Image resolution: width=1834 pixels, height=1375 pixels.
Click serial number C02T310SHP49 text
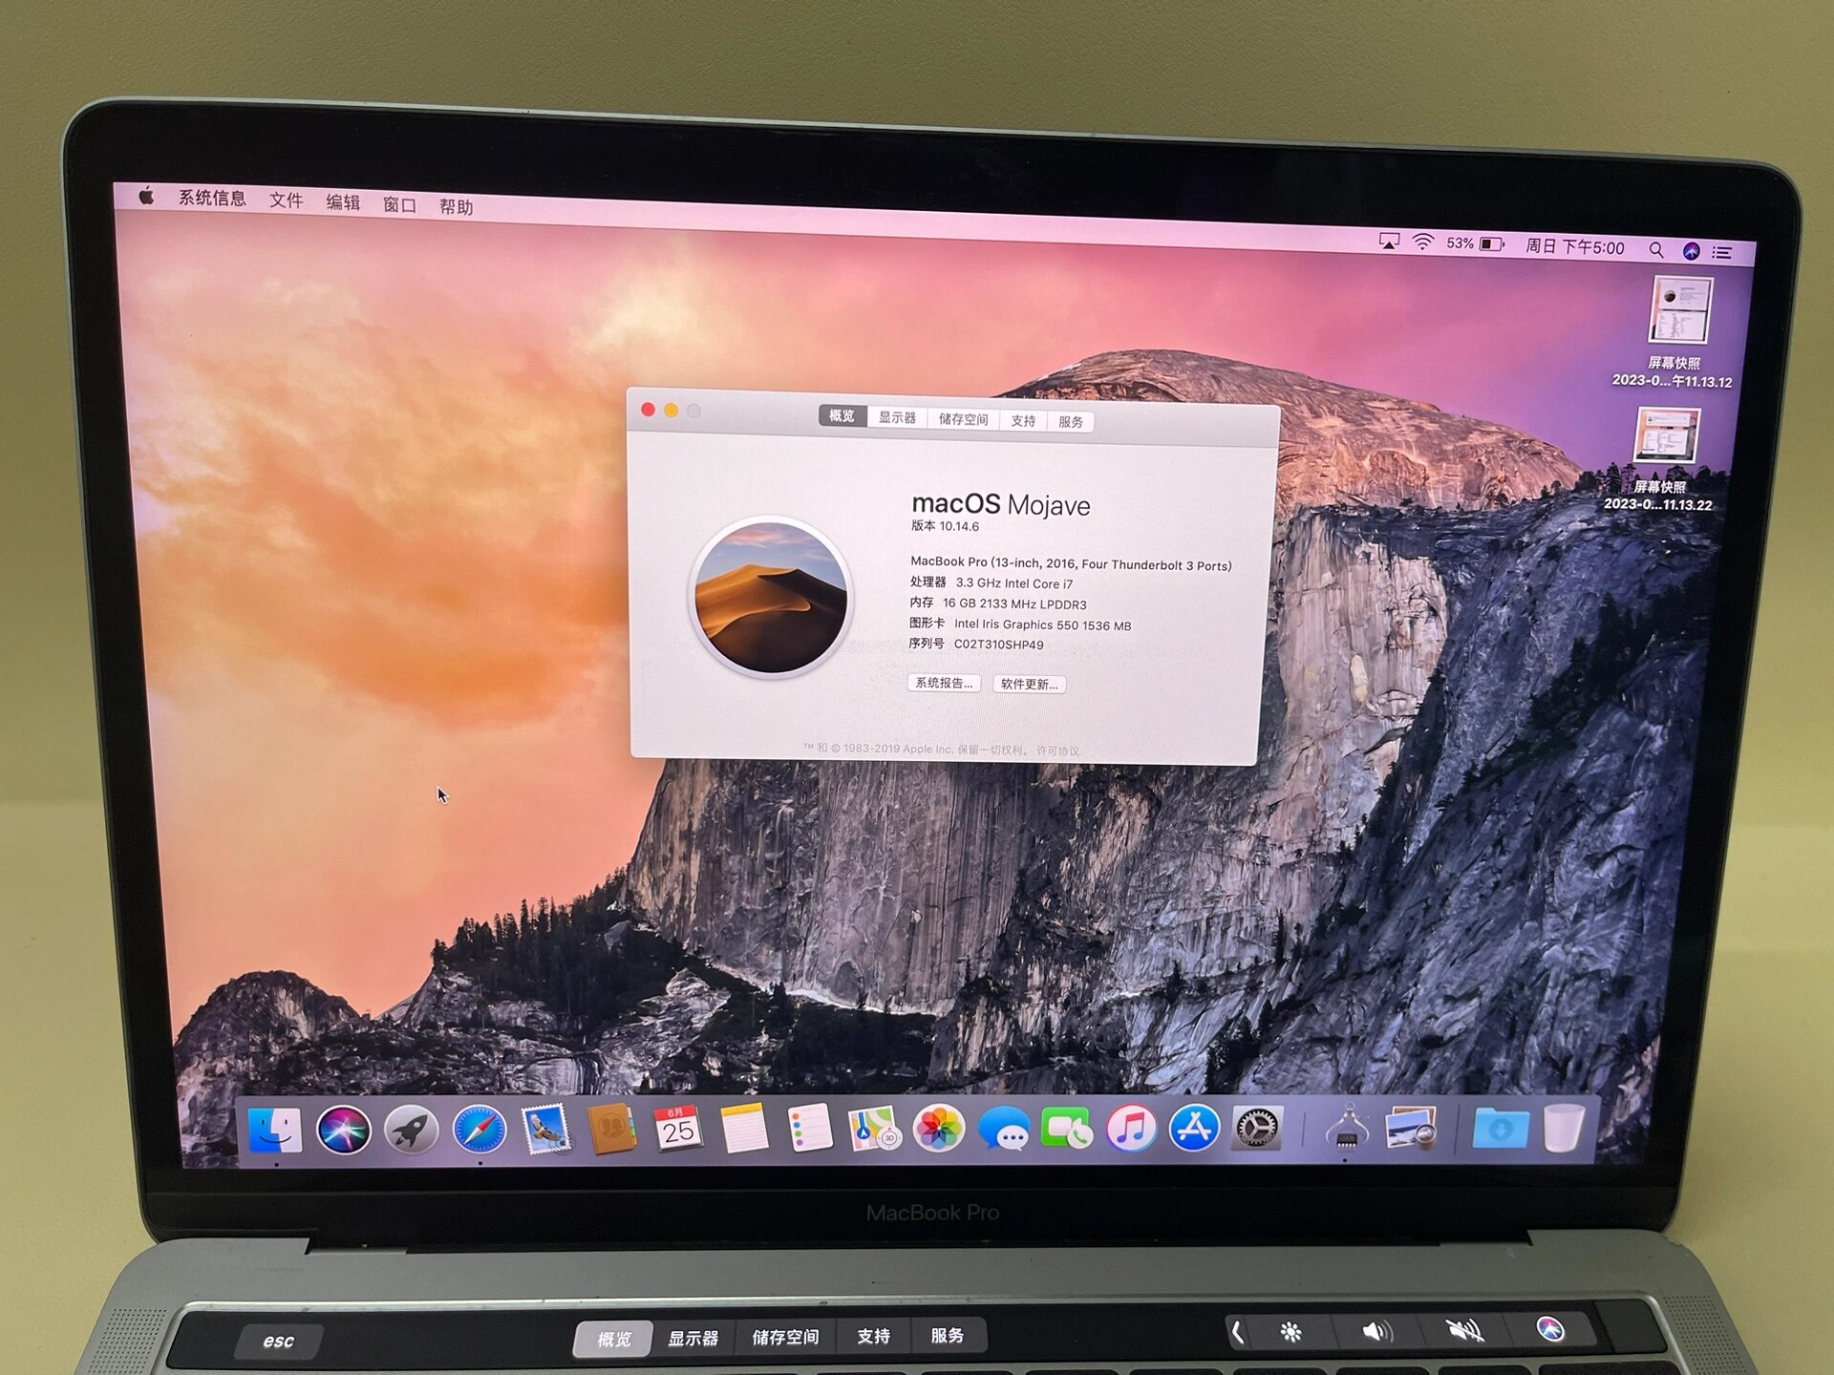(998, 645)
